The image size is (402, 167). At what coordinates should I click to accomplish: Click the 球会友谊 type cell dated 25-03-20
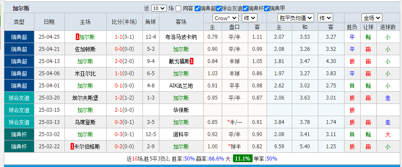[19, 98]
